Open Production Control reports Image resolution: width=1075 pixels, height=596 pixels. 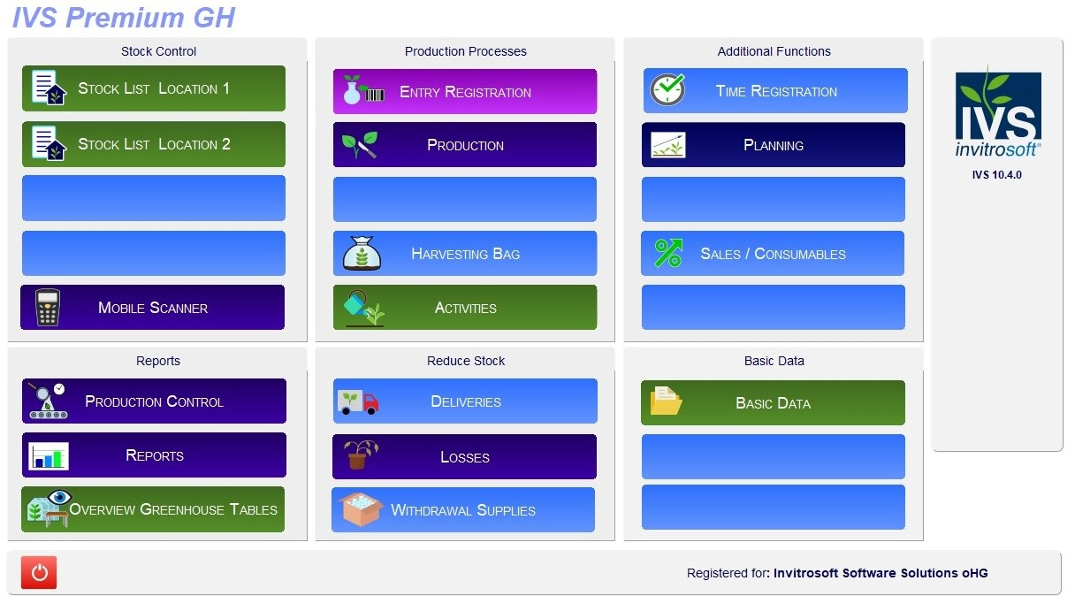coord(154,401)
